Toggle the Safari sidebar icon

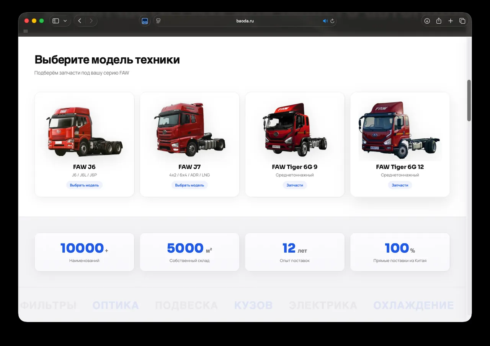point(56,21)
